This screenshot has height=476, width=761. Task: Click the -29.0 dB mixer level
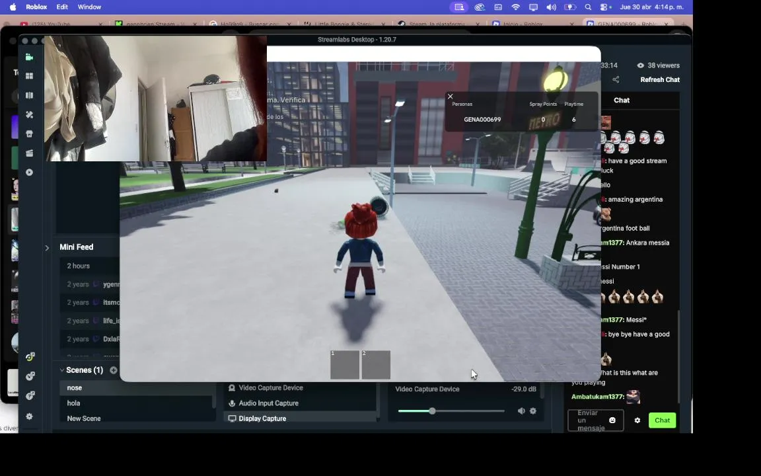click(x=524, y=389)
